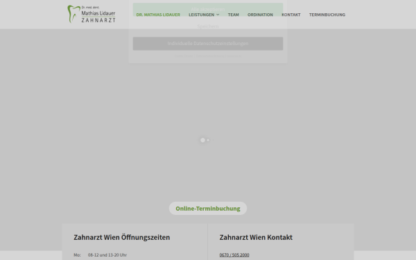This screenshot has height=260, width=416.
Task: Open the Dr. Mathias Lidauer menu item
Action: 158,15
